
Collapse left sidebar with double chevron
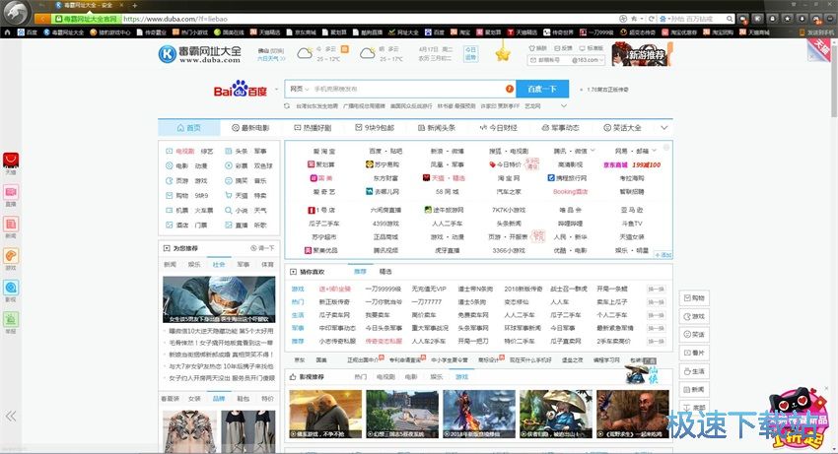pyautogui.click(x=11, y=416)
